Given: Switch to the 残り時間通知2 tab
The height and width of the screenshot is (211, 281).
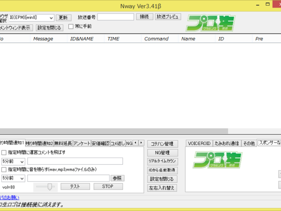Looking at the screenshot, I should pos(39,143).
